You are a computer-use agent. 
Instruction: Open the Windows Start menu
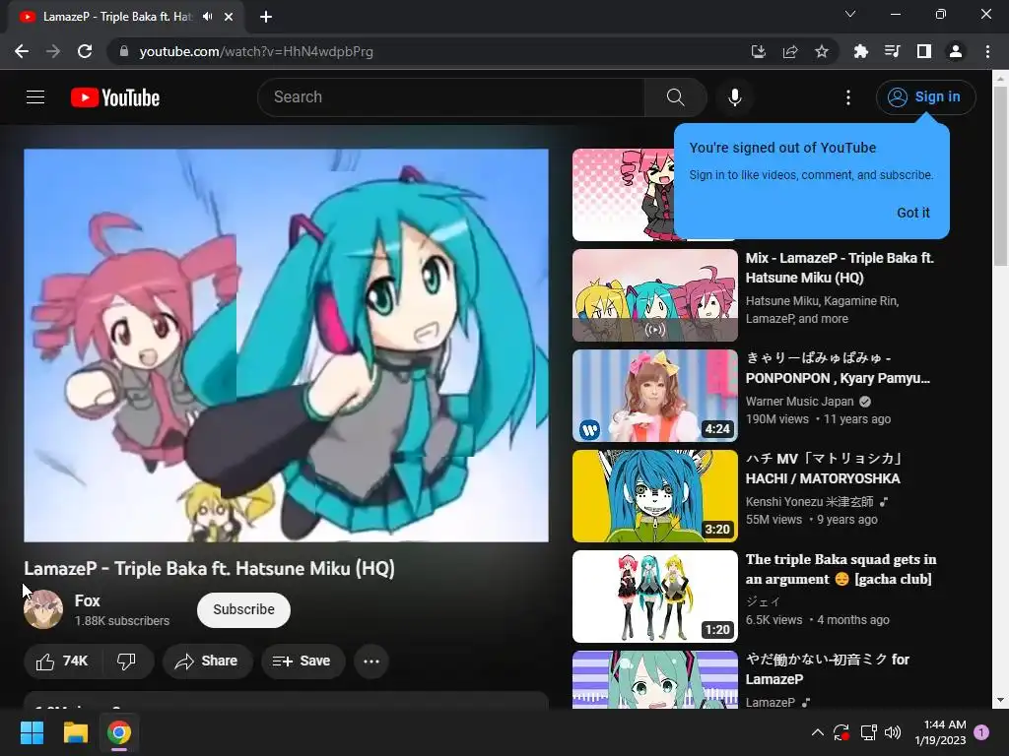(x=32, y=732)
